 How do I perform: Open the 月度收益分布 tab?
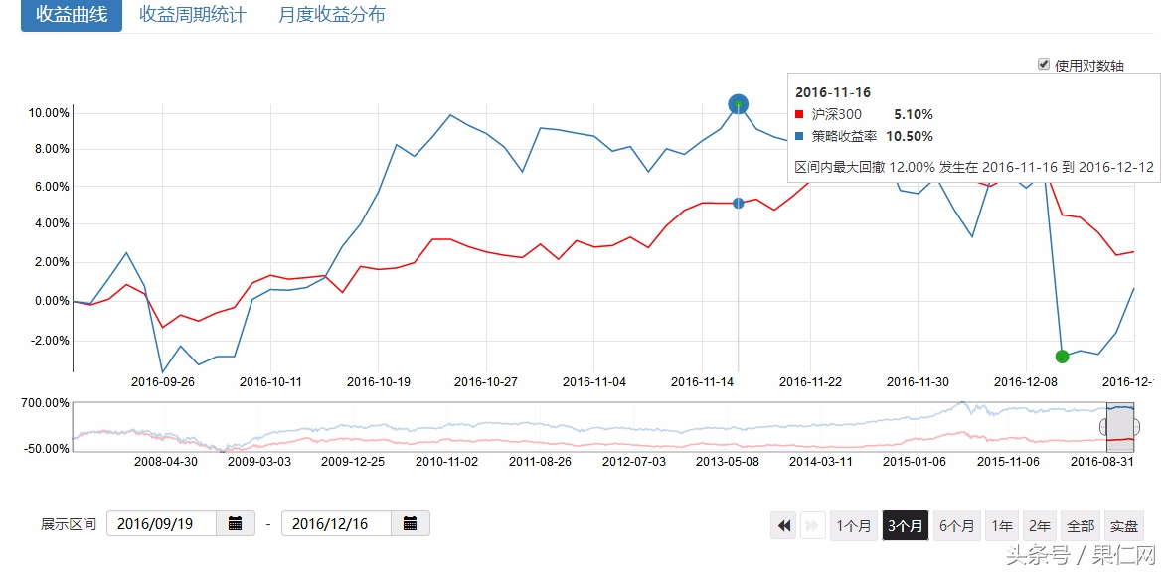(332, 15)
